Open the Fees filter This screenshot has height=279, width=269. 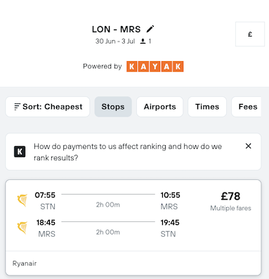pyautogui.click(x=248, y=107)
